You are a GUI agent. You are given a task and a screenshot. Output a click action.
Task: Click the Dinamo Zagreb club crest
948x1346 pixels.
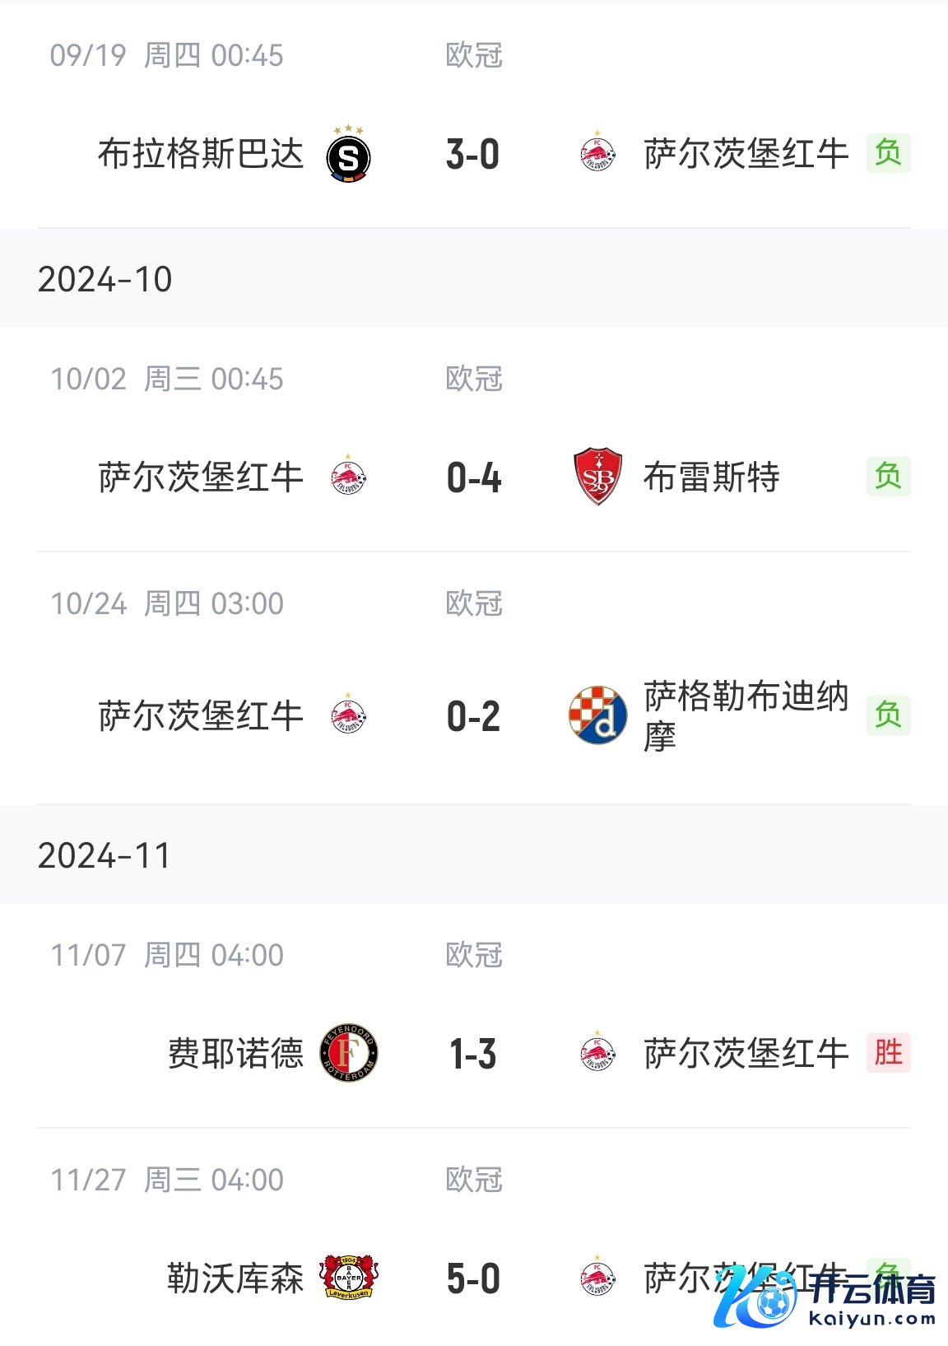pyautogui.click(x=597, y=715)
